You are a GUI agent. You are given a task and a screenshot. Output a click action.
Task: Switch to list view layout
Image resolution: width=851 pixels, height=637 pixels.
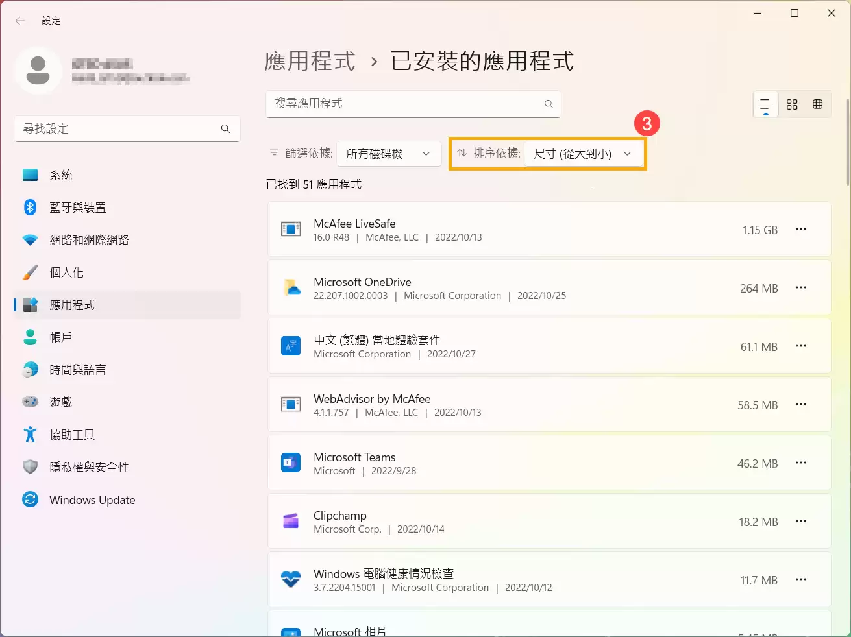(x=766, y=104)
